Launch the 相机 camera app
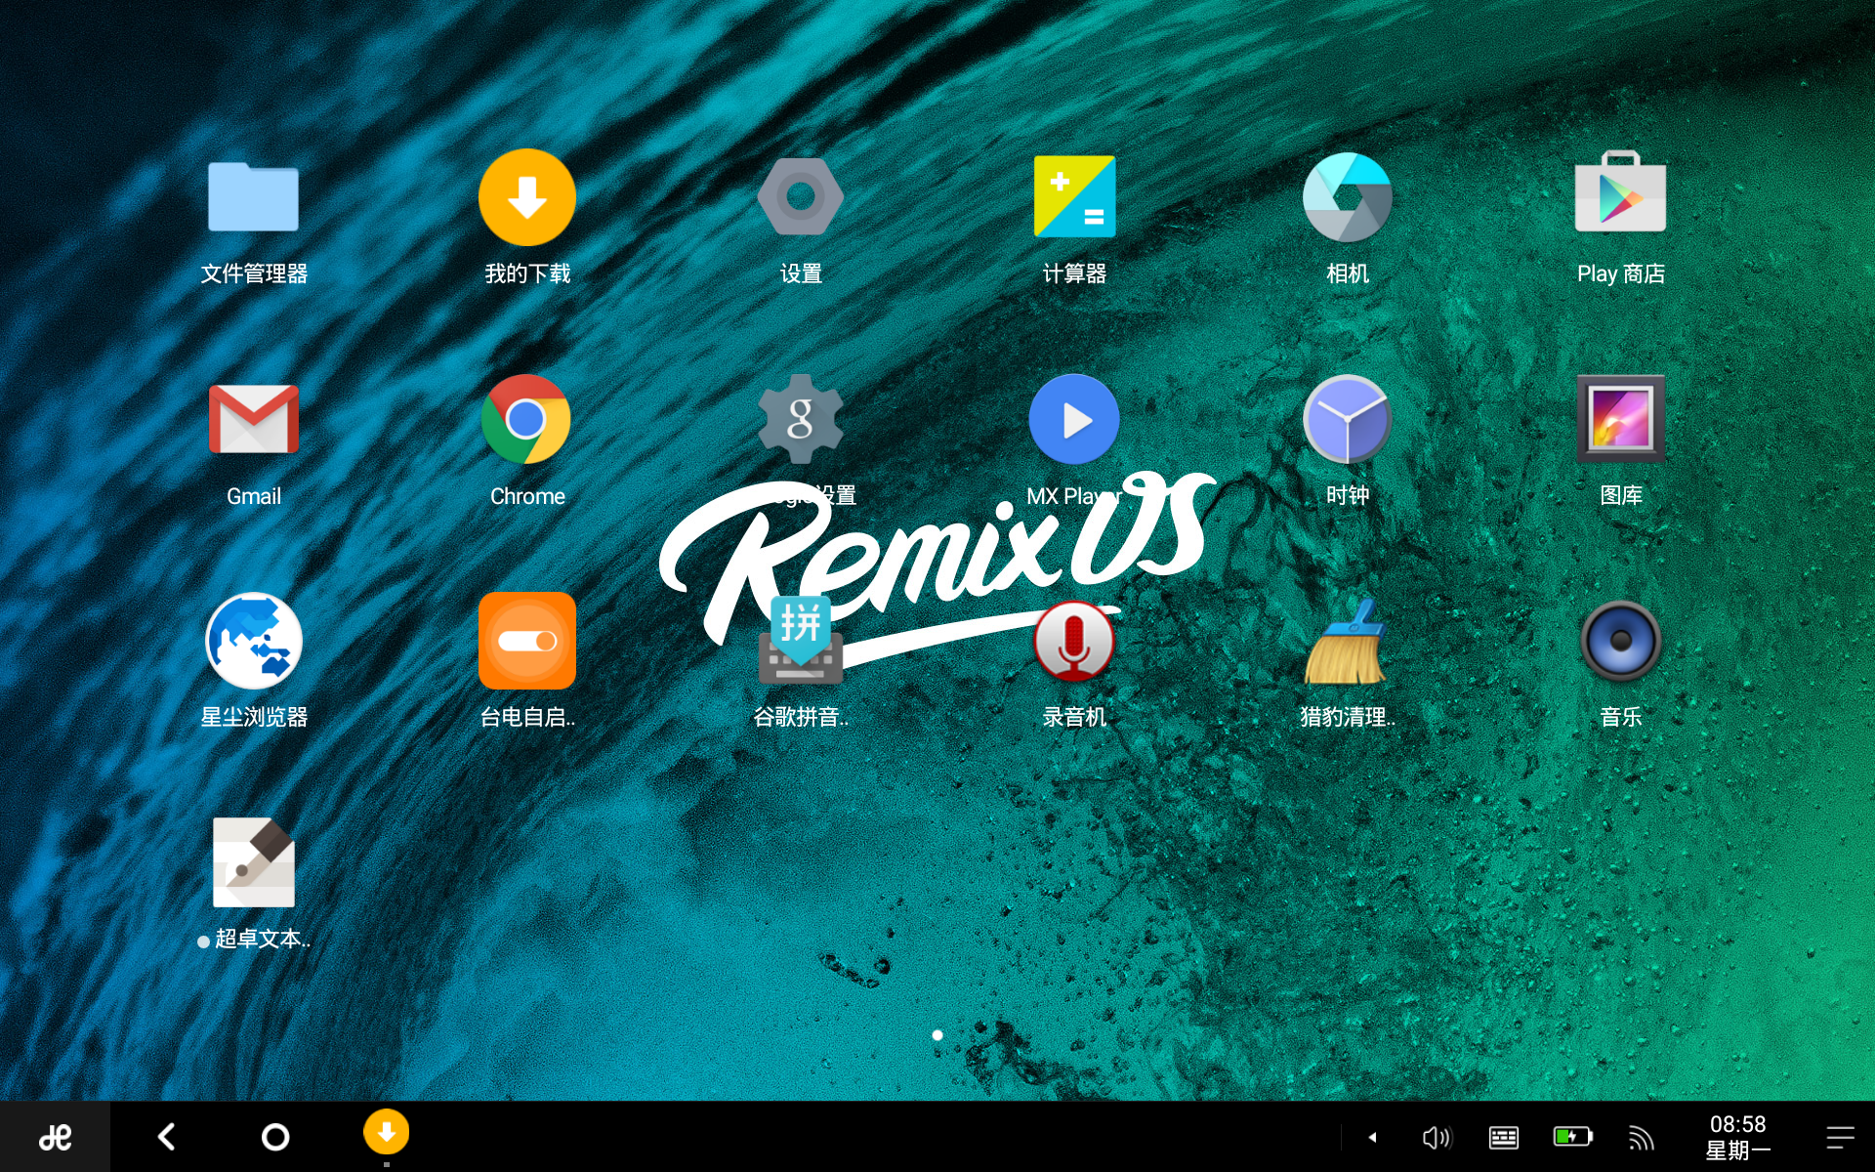Image resolution: width=1875 pixels, height=1172 pixels. (1347, 198)
